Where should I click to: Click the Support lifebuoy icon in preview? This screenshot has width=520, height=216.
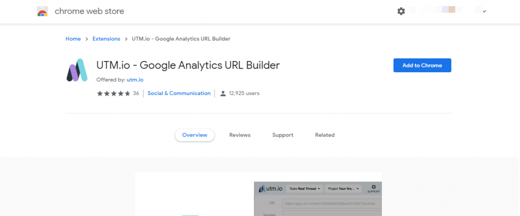click(373, 187)
